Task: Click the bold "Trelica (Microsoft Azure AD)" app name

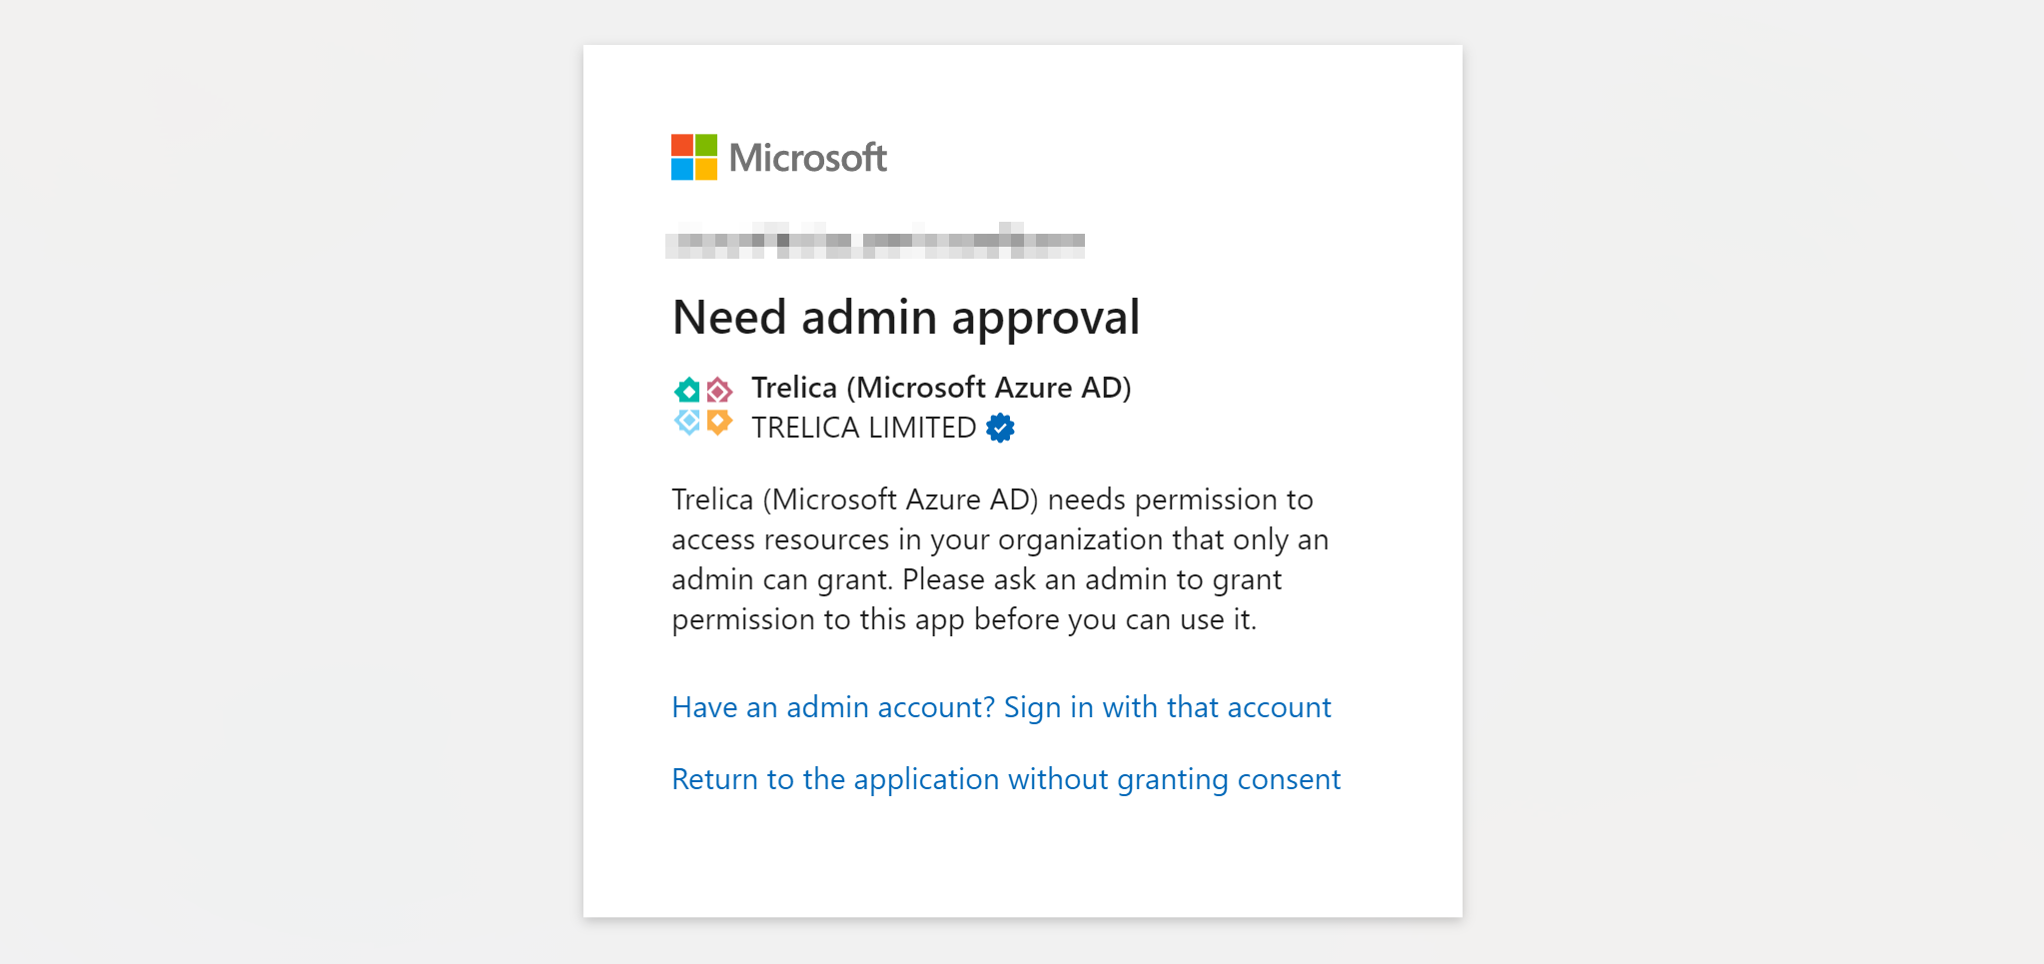Action: (x=941, y=388)
